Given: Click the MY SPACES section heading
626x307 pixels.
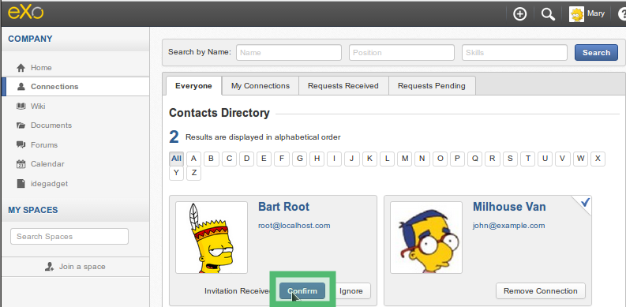Looking at the screenshot, I should 33,210.
